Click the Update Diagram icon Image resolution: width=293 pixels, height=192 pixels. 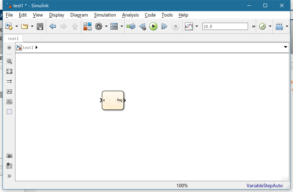[x=131, y=26]
